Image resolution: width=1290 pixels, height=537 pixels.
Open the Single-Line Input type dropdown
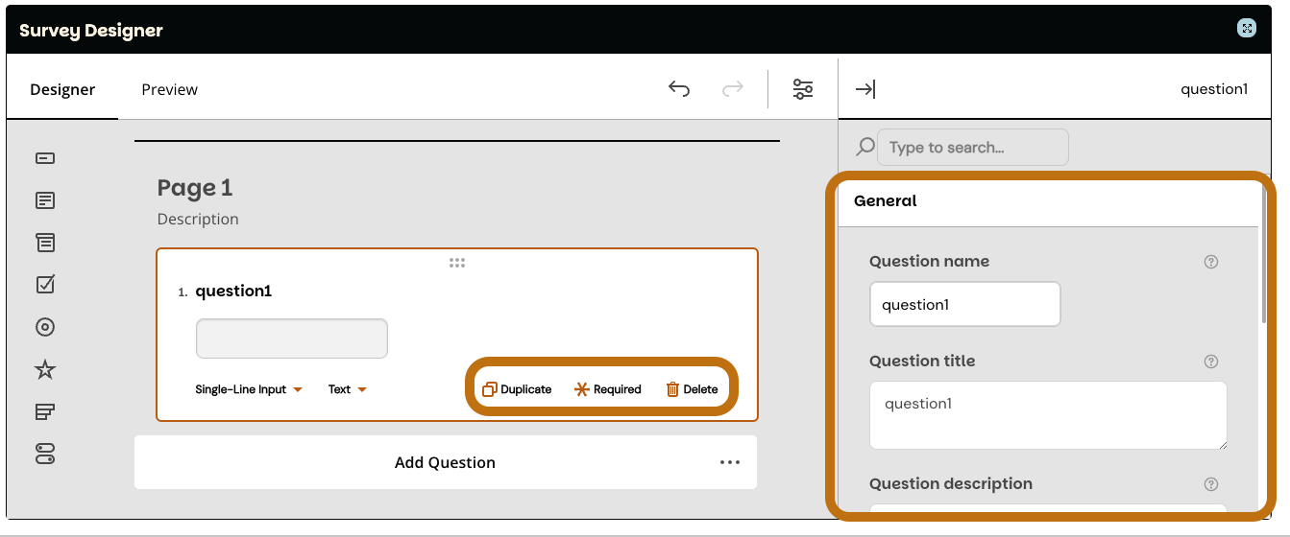tap(249, 389)
